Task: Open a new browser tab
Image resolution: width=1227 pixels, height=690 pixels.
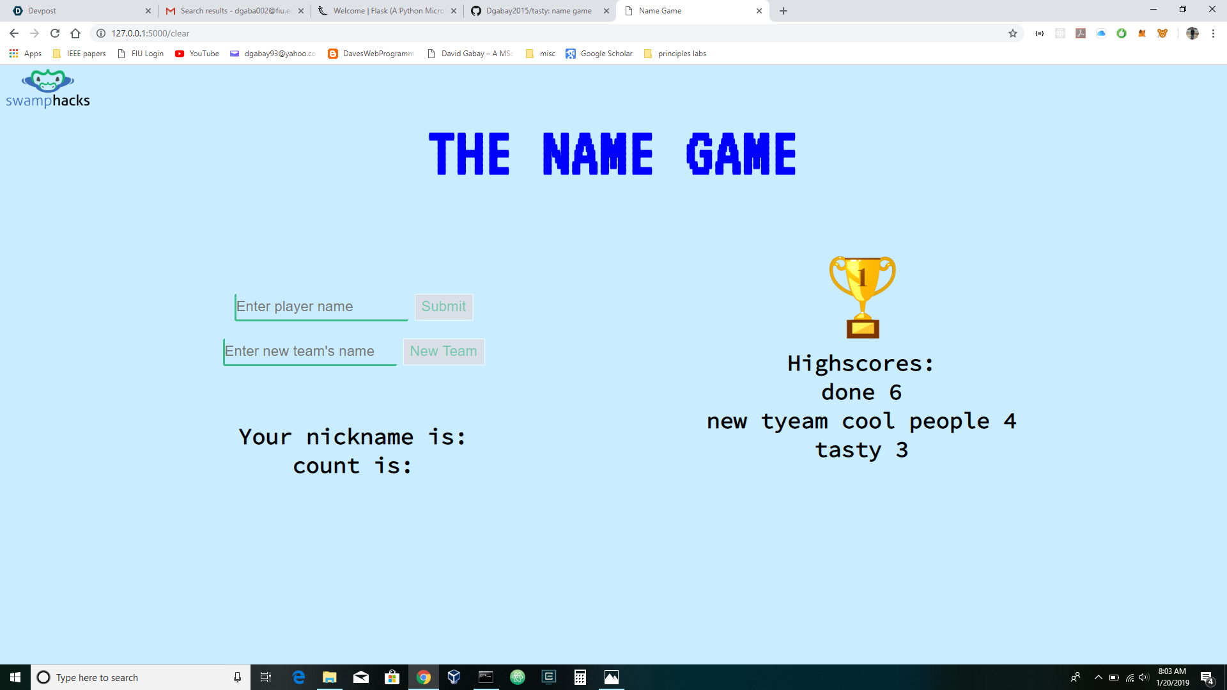Action: point(783,11)
